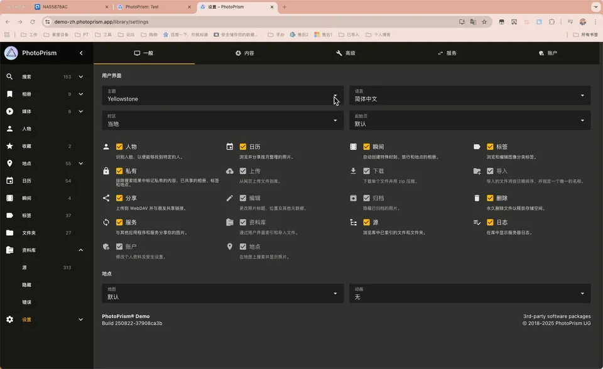Open the 主题 theme dropdown showing Yellowstone
Viewport: 603px width, 369px height.
222,95
